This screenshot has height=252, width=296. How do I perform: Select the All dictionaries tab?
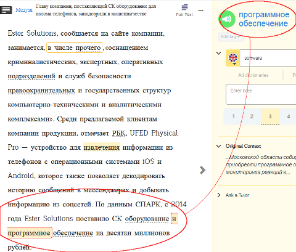tap(253, 75)
